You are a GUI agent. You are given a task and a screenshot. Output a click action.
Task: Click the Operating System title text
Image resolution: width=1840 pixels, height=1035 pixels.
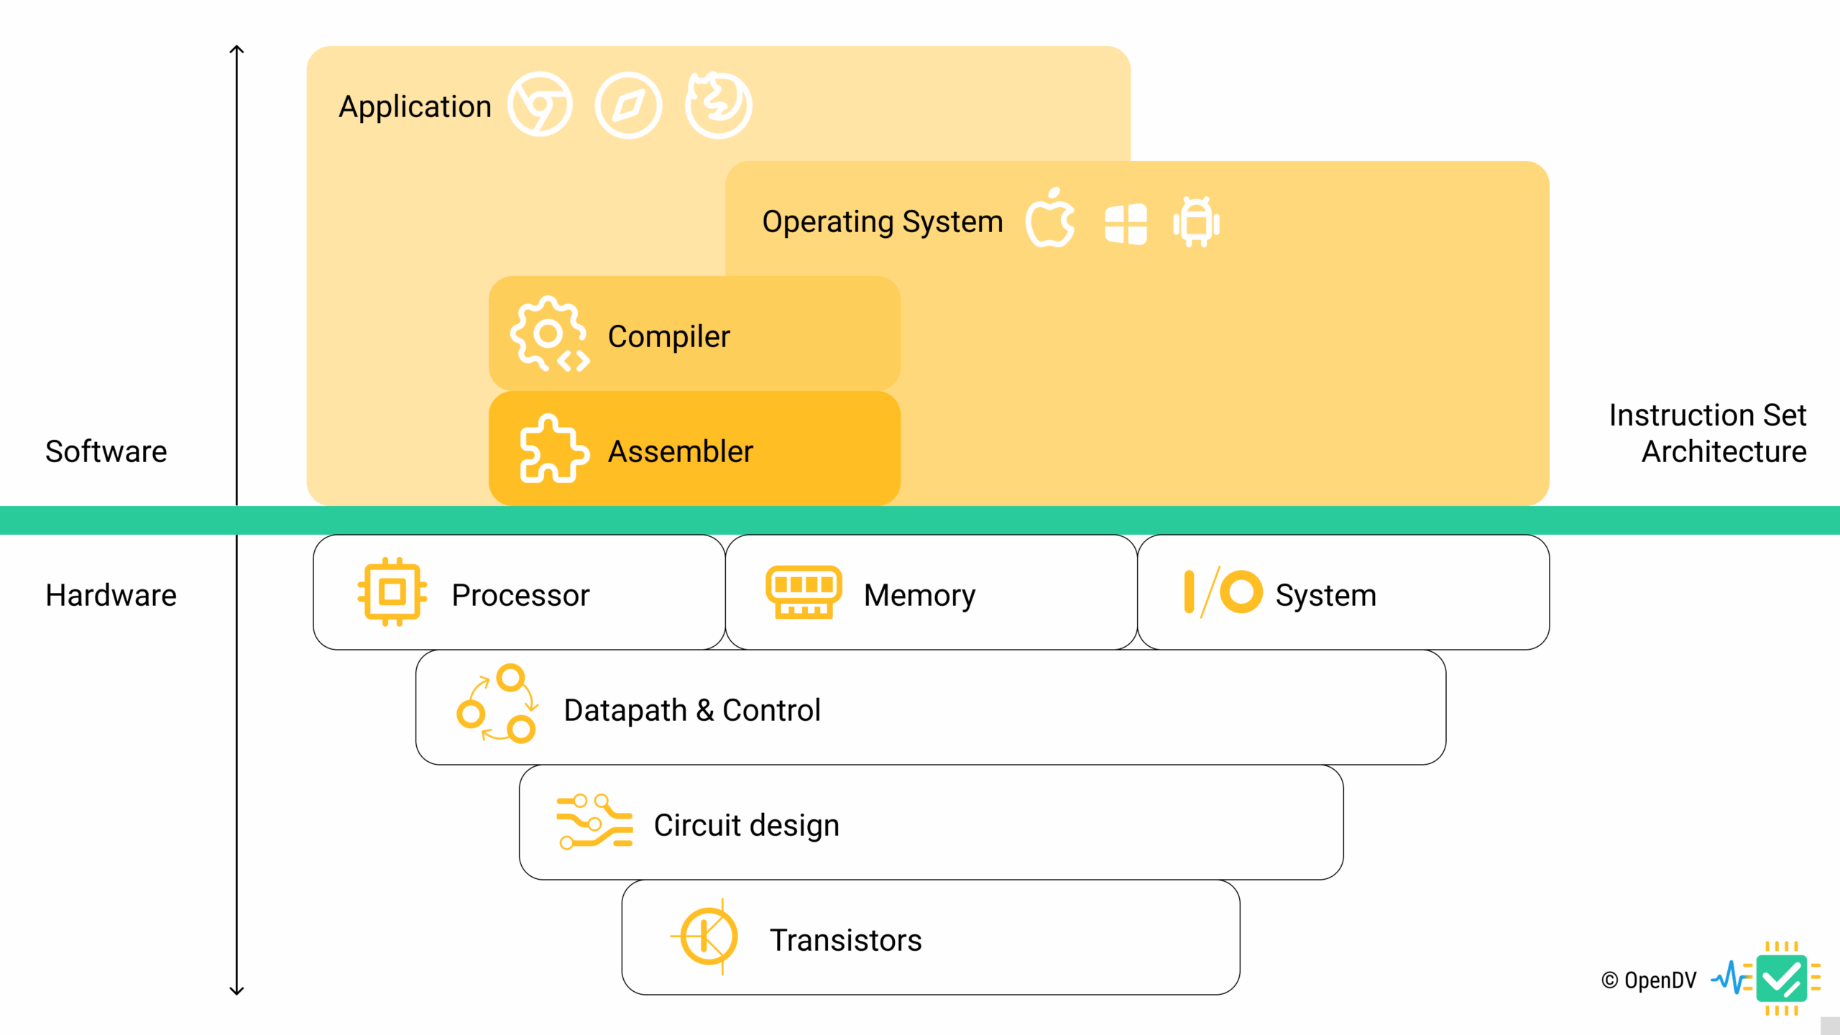coord(882,221)
